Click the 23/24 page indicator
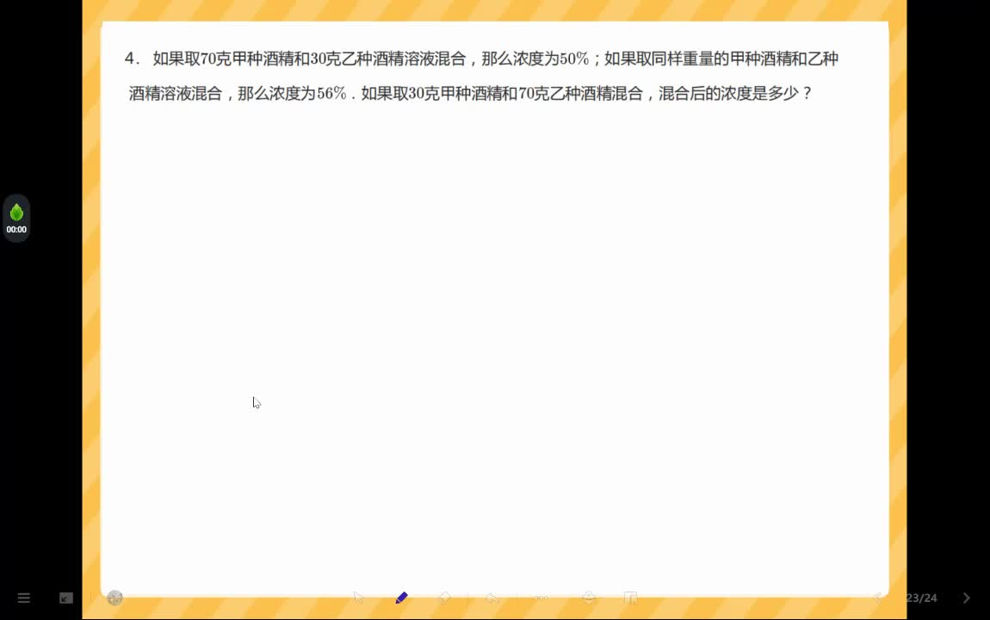The image size is (990, 620). point(922,598)
